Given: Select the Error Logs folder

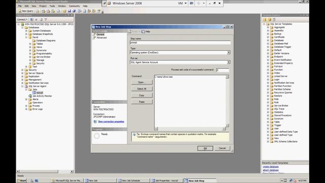Looking at the screenshot, I should pyautogui.click(x=38, y=109).
